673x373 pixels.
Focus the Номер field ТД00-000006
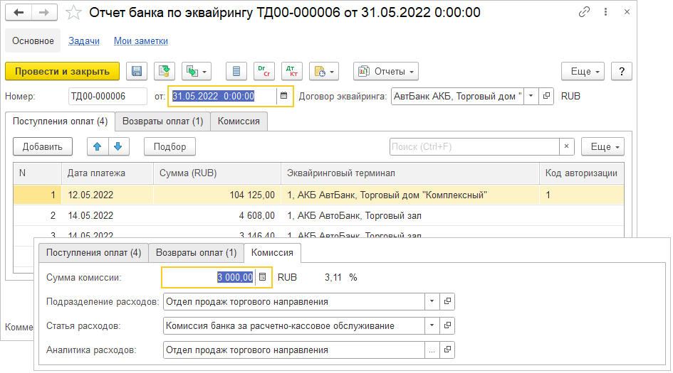coord(108,97)
